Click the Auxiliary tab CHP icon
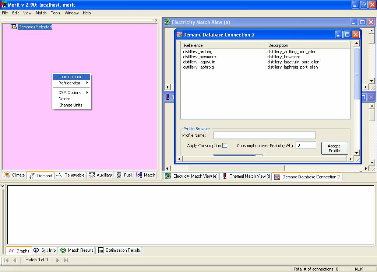 coord(92,175)
